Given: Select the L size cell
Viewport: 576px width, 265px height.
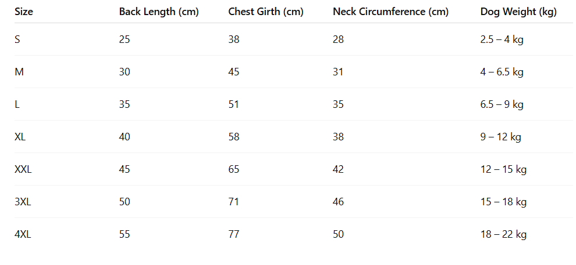Looking at the screenshot, I should click(17, 104).
